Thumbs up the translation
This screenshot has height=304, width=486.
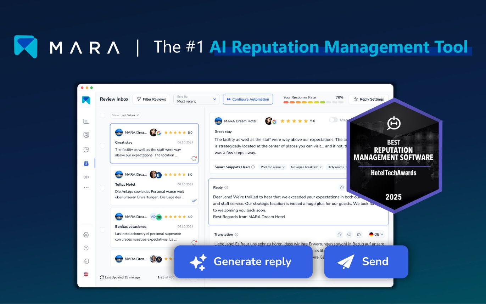click(x=359, y=234)
